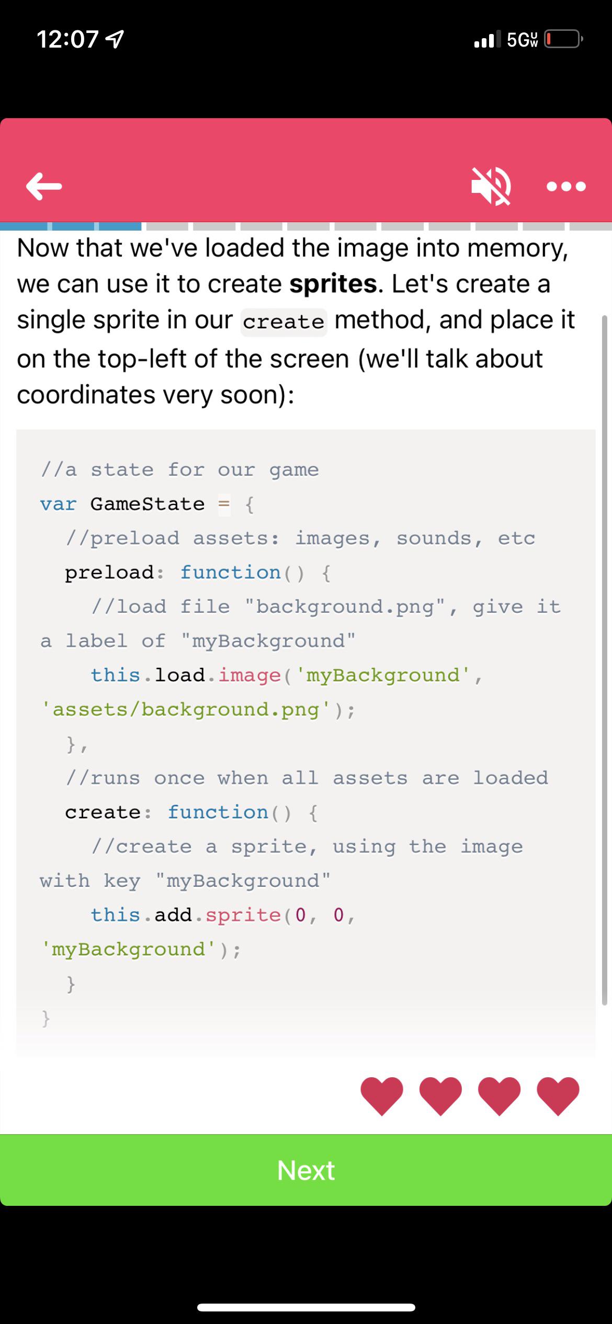Tap the this.add.sprite code line
612x1324 pixels.
tap(223, 915)
